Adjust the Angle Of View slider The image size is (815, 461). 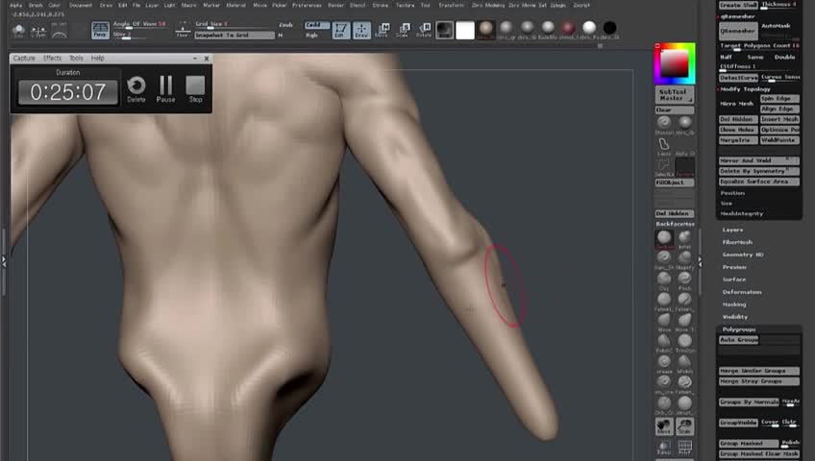click(x=140, y=24)
